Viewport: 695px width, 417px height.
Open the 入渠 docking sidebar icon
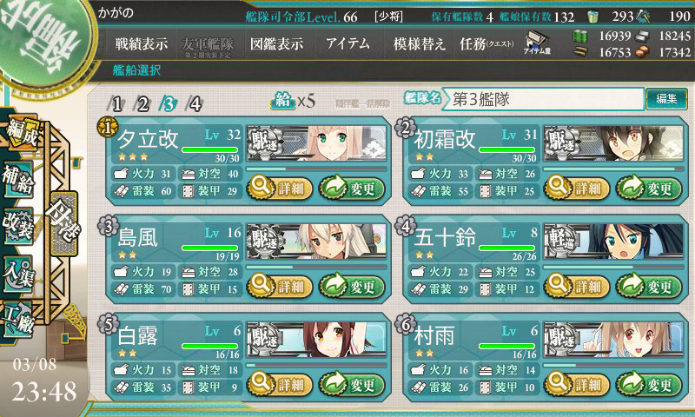(x=18, y=275)
